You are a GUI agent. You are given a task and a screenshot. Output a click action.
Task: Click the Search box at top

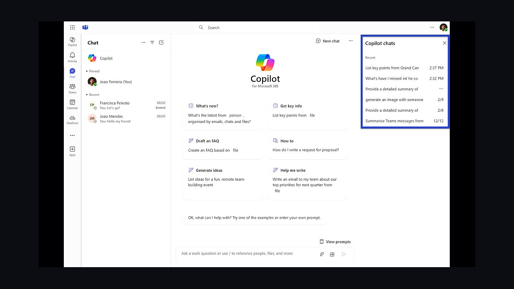(257, 27)
